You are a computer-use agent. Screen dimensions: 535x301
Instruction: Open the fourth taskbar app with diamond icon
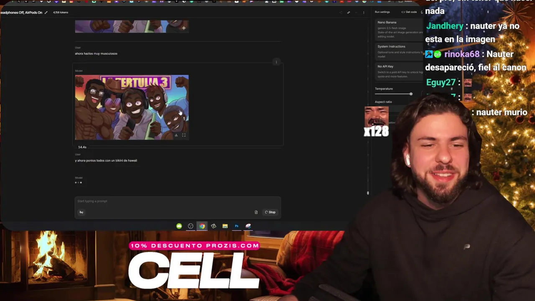[214, 226]
